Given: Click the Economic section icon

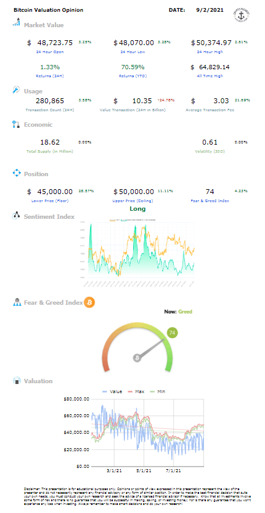Looking at the screenshot, I should point(16,124).
